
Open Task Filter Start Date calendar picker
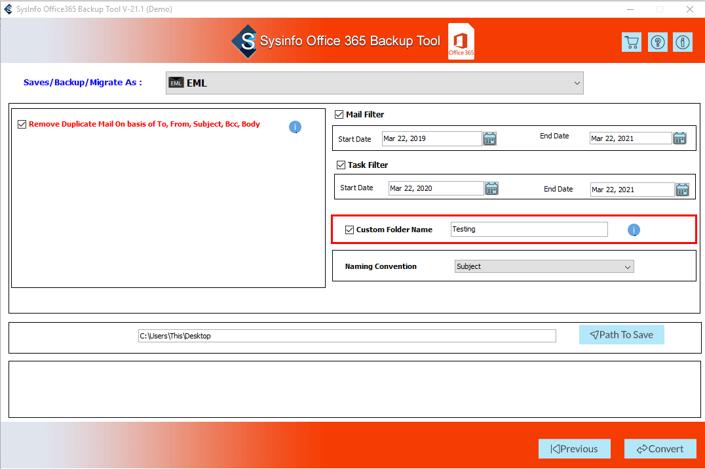(491, 189)
